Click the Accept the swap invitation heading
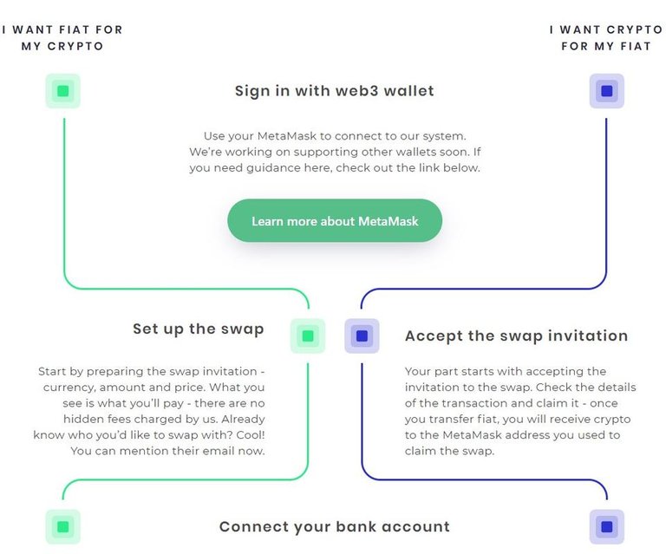Viewport: 666px width, 554px height. (x=517, y=336)
